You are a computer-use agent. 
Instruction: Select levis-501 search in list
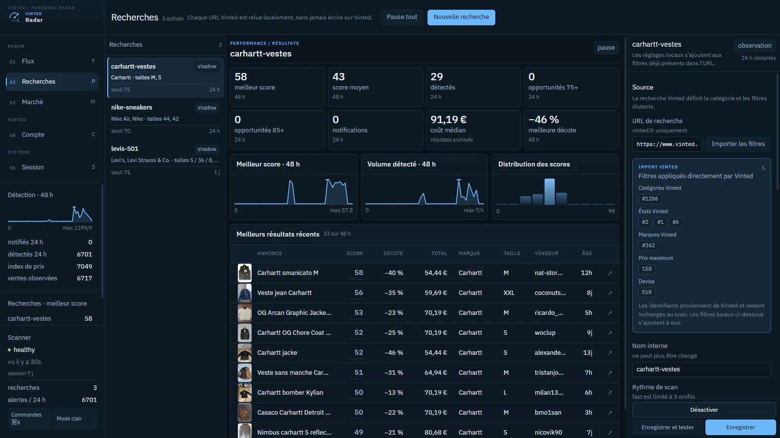pos(165,160)
